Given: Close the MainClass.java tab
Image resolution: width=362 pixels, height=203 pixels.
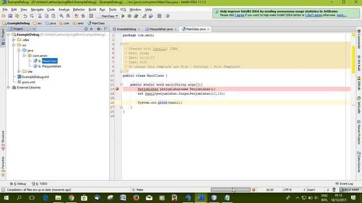Looking at the screenshot, I should (208, 29).
